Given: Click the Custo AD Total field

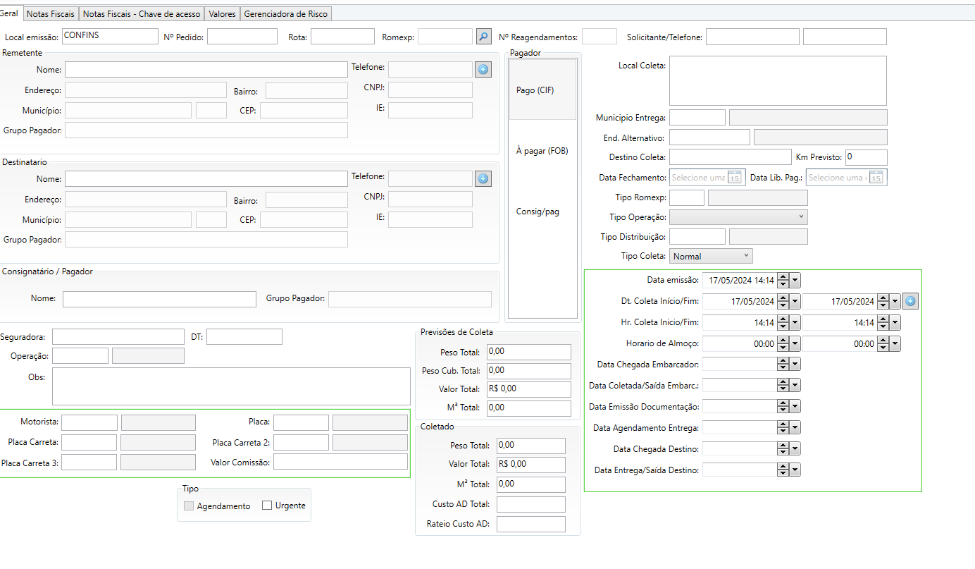Looking at the screenshot, I should [x=530, y=504].
